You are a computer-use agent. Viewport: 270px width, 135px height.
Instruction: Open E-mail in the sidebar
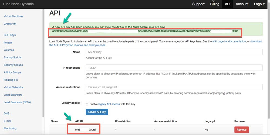pyautogui.click(x=8, y=121)
